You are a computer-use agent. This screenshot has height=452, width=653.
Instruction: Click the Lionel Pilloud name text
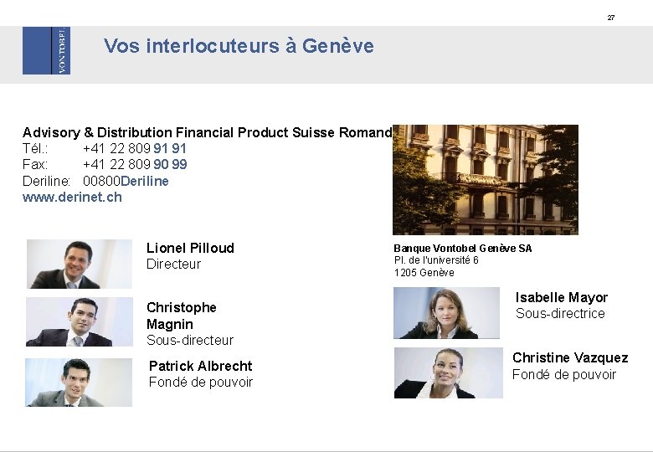pyautogui.click(x=190, y=248)
